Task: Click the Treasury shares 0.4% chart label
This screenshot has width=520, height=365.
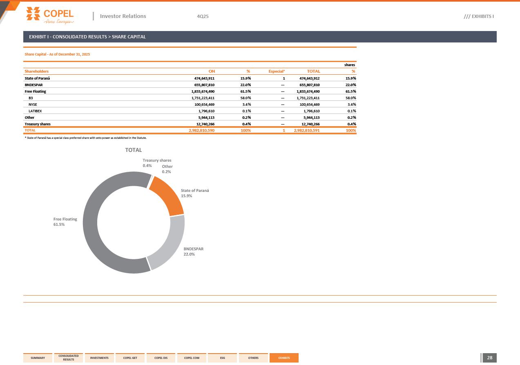Action: (157, 163)
